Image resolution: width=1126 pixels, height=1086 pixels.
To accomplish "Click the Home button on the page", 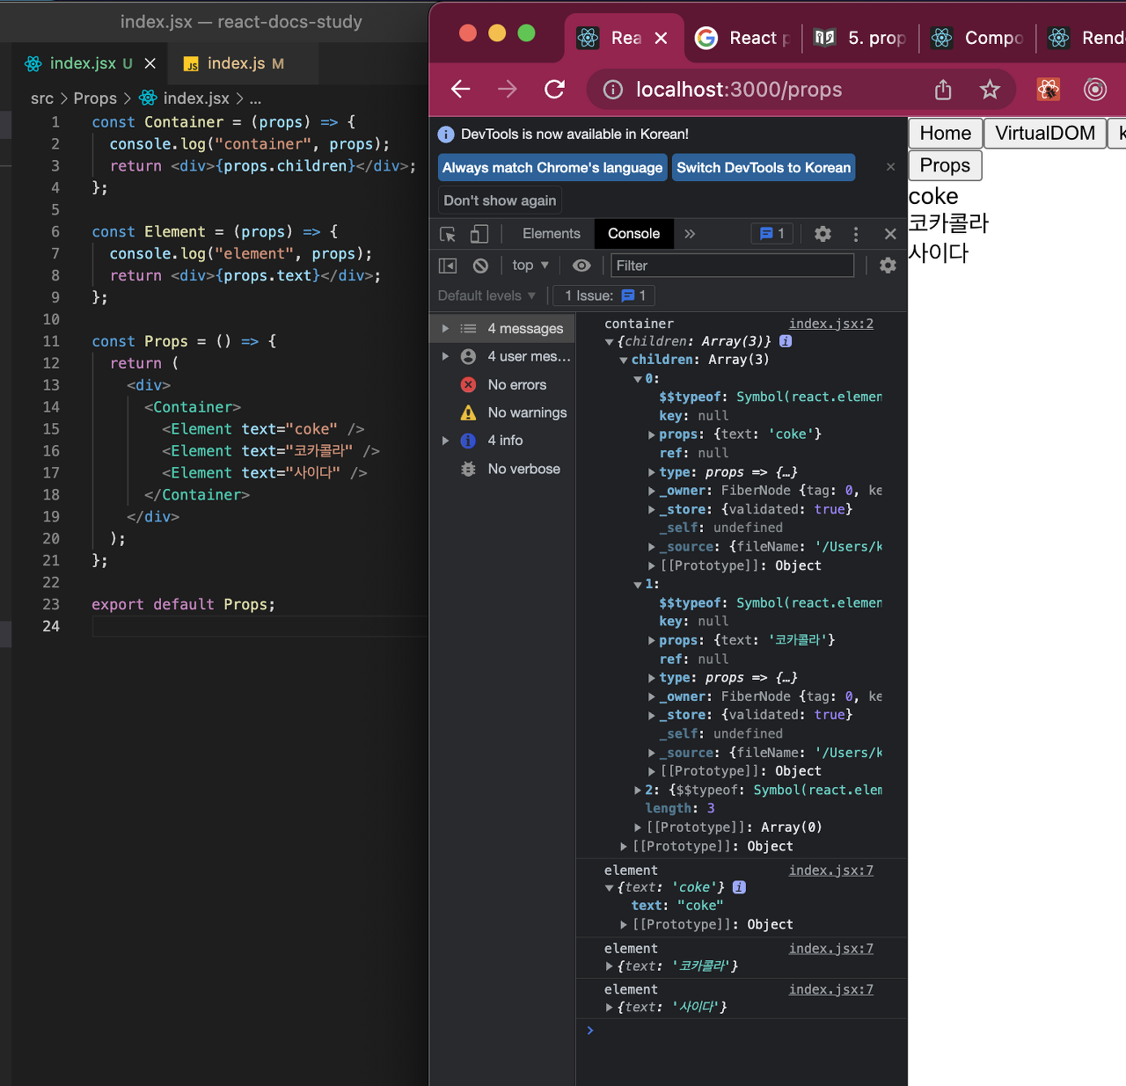I will tap(946, 133).
